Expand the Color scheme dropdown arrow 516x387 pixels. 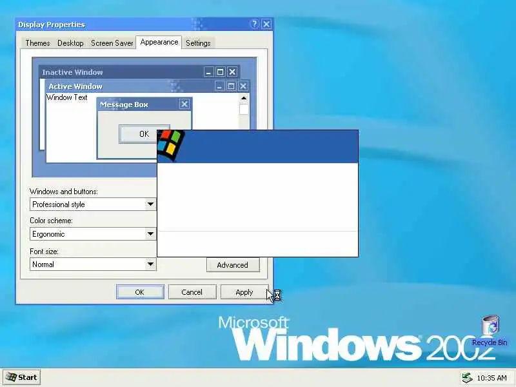point(150,234)
